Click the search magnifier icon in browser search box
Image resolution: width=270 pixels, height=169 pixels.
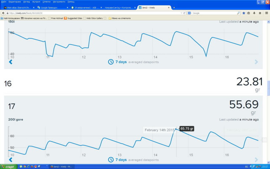(x=238, y=13)
